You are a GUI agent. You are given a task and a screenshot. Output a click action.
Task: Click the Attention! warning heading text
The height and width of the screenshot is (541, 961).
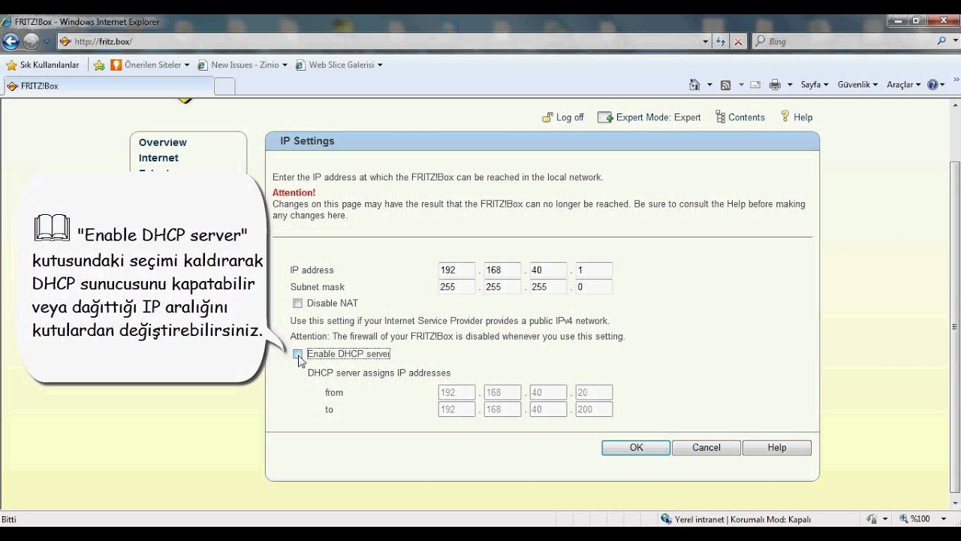[x=294, y=193]
